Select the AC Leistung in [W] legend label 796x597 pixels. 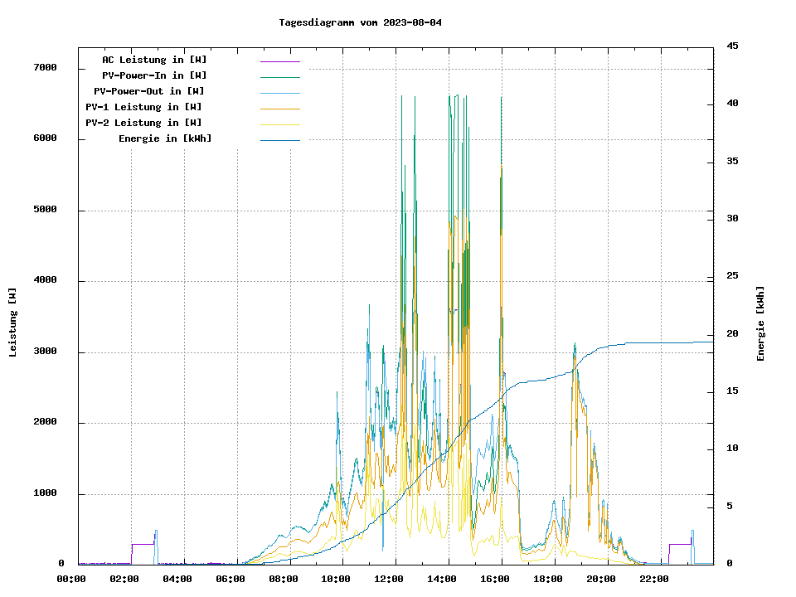[x=154, y=60]
